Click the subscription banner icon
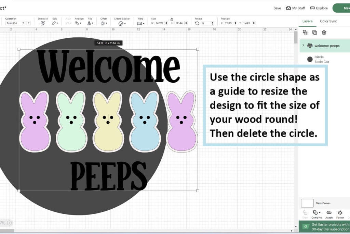The image size is (350, 234). point(306,226)
